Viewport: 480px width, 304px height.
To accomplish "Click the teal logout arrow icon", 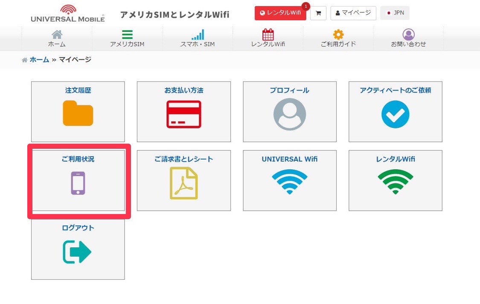I will click(x=77, y=252).
